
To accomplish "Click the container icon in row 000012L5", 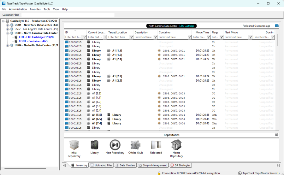I will [x=159, y=93].
